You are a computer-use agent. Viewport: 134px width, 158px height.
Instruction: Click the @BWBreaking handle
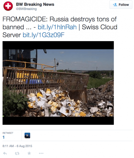pos(26,9)
